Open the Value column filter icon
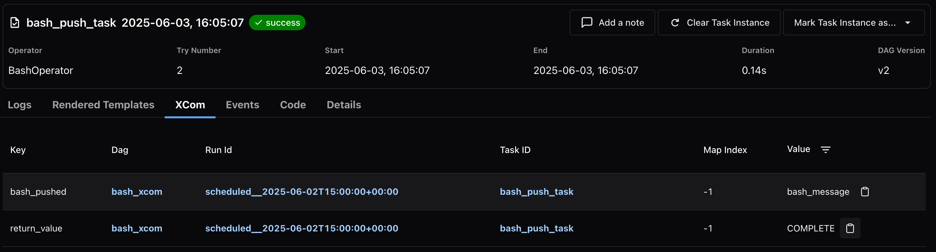 826,149
